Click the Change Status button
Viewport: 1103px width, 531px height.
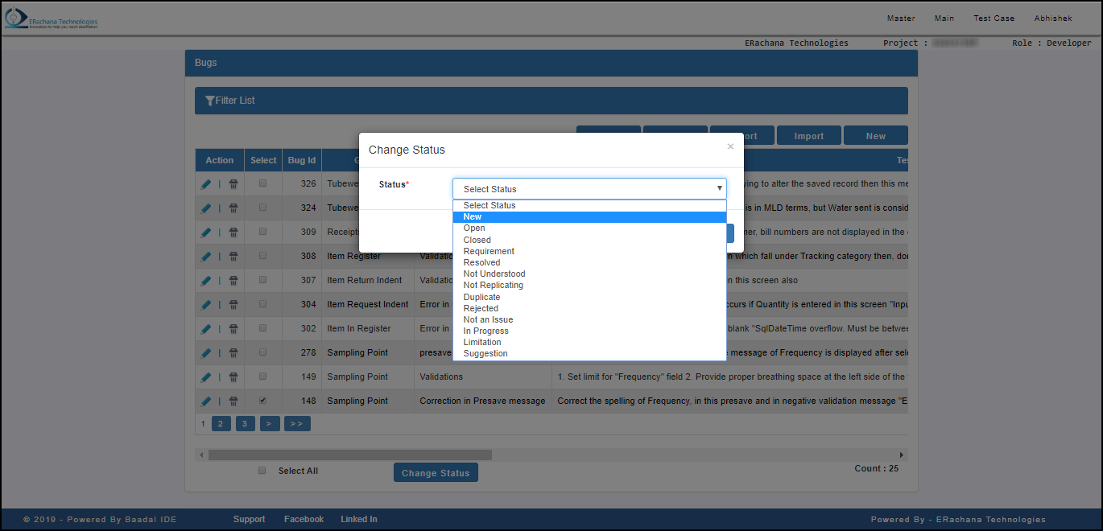(x=436, y=473)
